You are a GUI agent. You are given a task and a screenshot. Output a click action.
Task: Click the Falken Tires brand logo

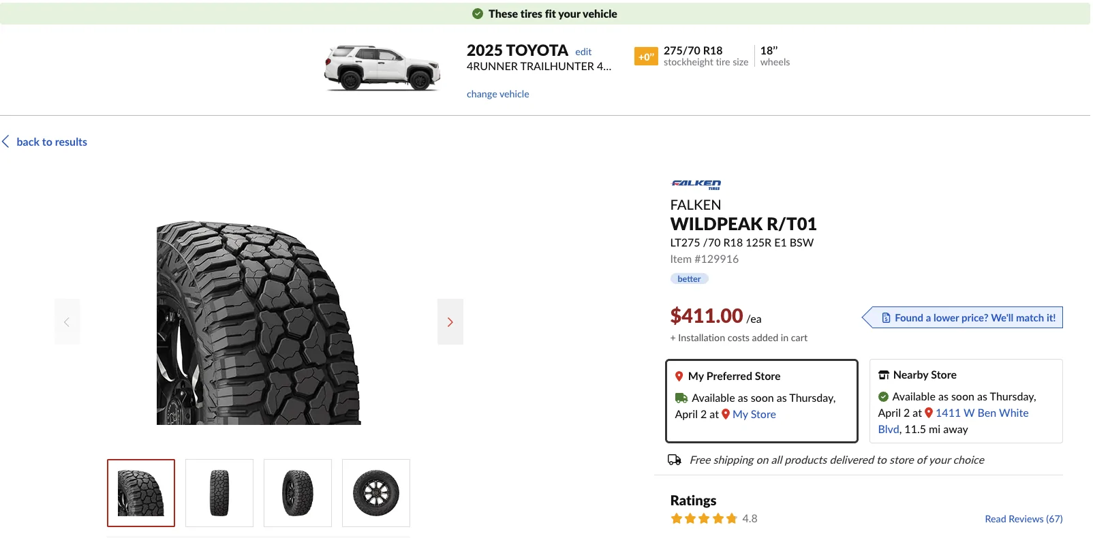click(695, 184)
